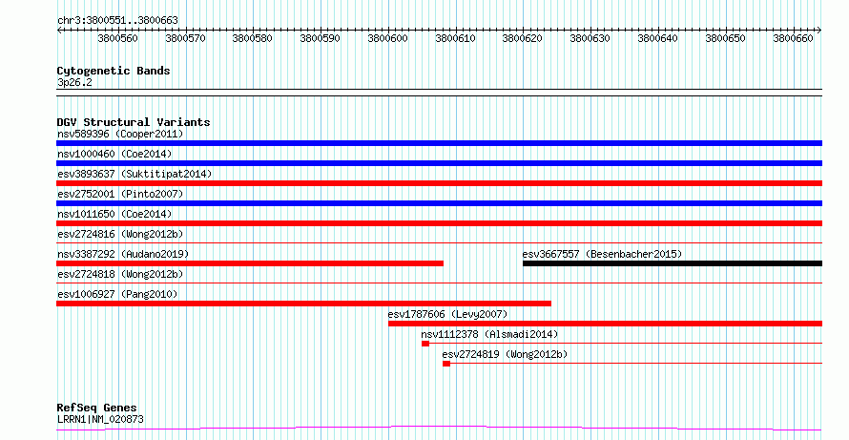
Task: Click the esv2724816 (Wong2012b) thin red line
Action: tap(439, 243)
